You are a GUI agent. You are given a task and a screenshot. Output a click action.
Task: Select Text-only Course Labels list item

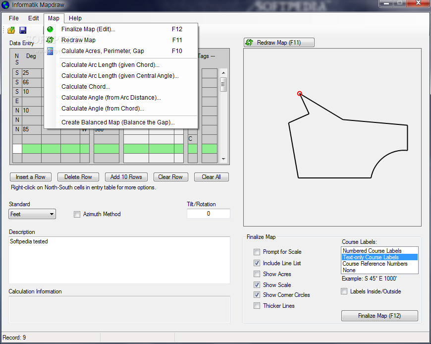[x=379, y=257]
